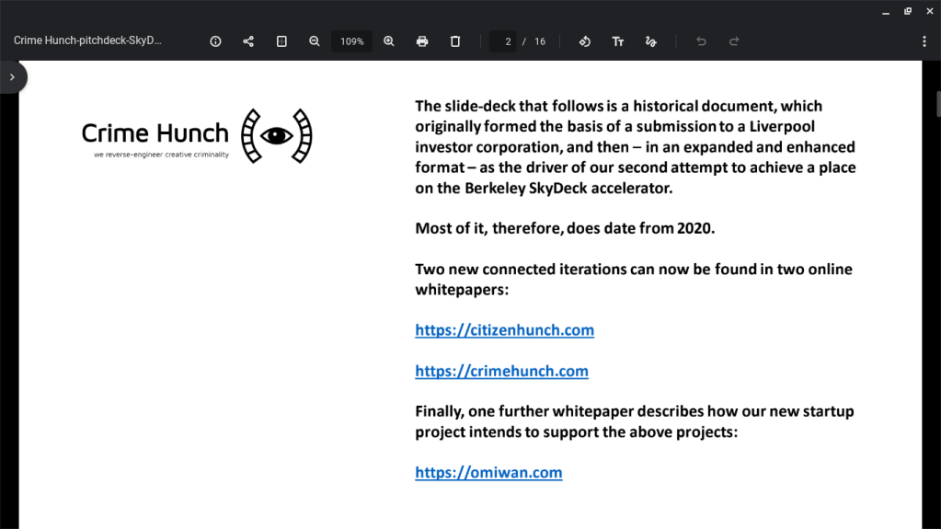The width and height of the screenshot is (941, 529).
Task: Click the 109% zoom level field
Action: click(351, 41)
